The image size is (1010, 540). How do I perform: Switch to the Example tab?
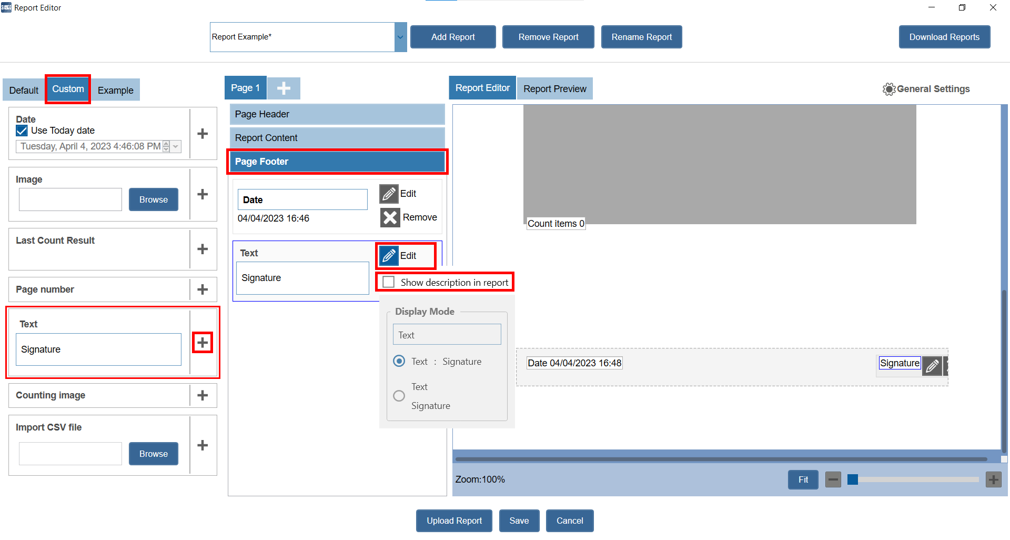[x=115, y=90]
